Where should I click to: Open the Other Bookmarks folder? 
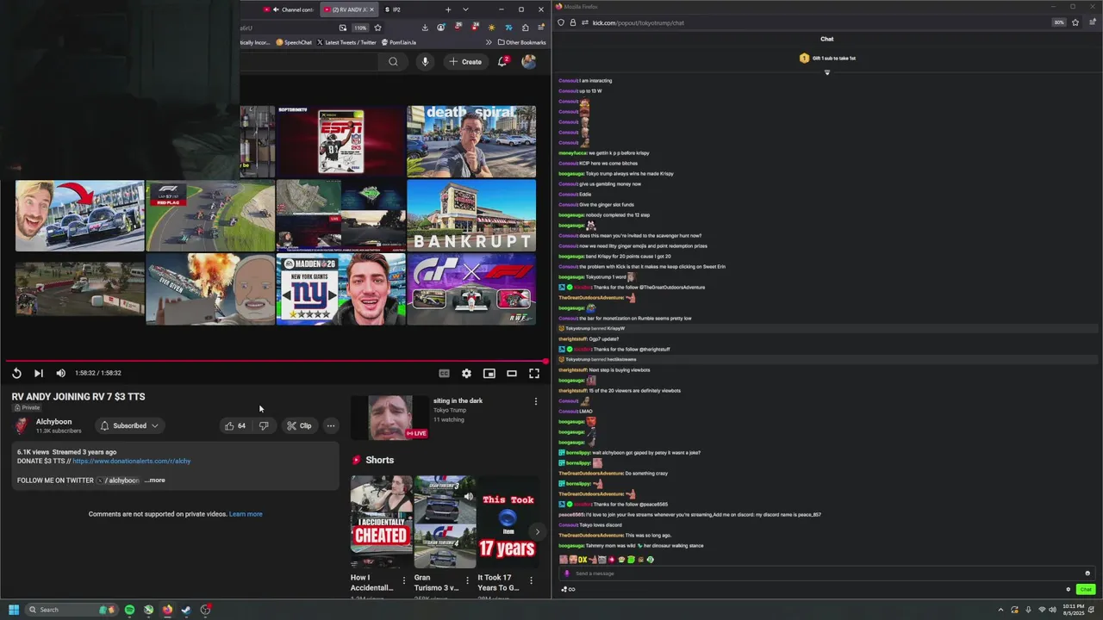[521, 42]
